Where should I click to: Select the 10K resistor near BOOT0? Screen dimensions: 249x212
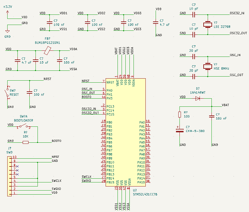(26, 142)
